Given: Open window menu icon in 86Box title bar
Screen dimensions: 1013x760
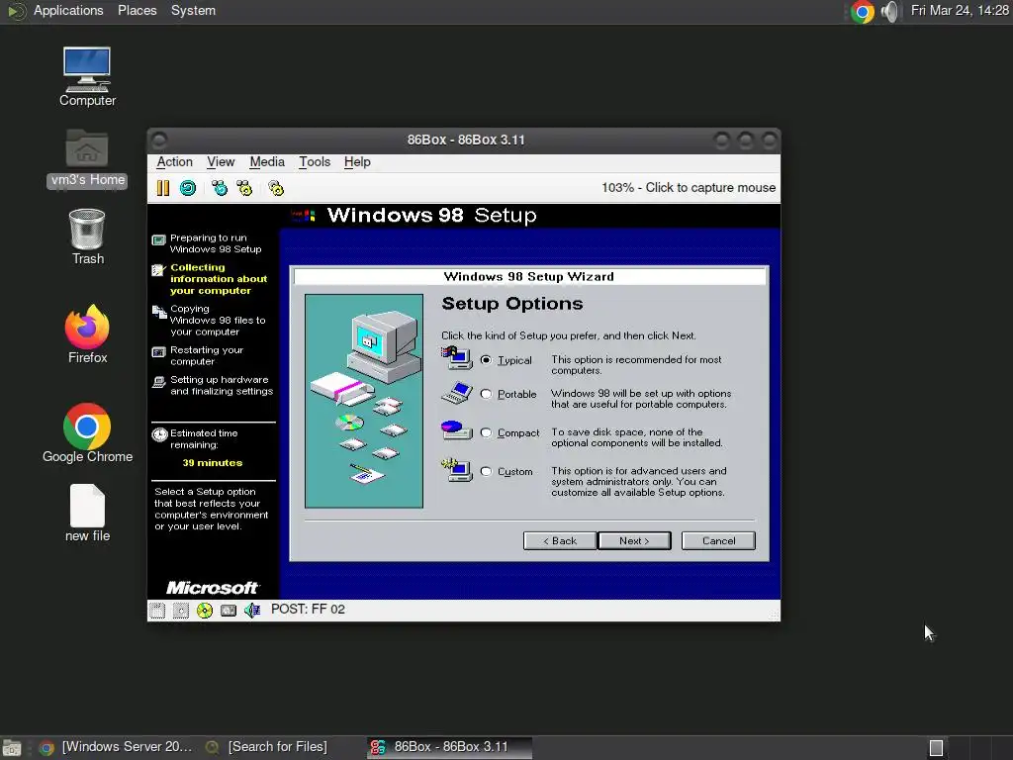Looking at the screenshot, I should coord(159,141).
